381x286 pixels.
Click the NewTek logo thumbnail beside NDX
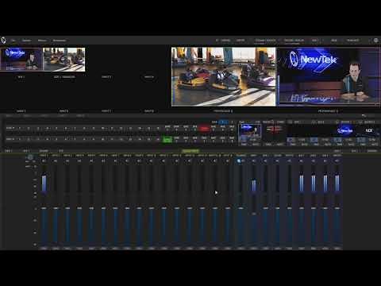coord(345,130)
